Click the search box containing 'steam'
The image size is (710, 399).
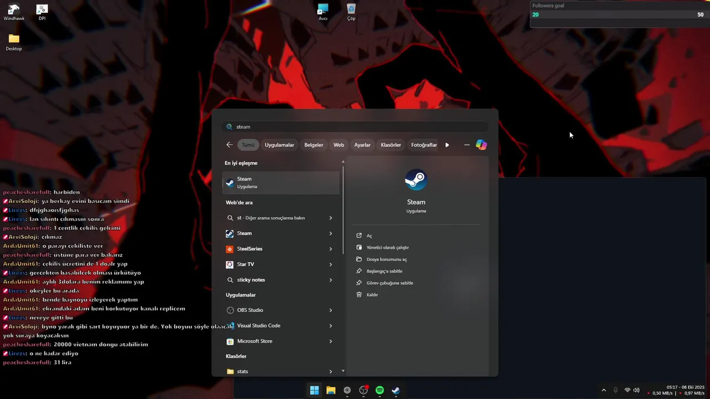point(355,127)
